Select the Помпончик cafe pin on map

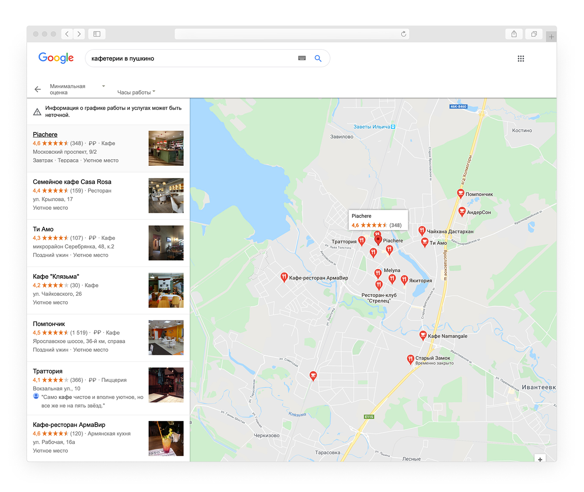[x=460, y=193]
